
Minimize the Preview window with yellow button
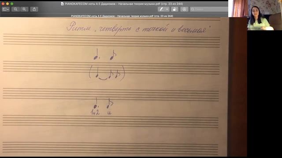point(7,4)
